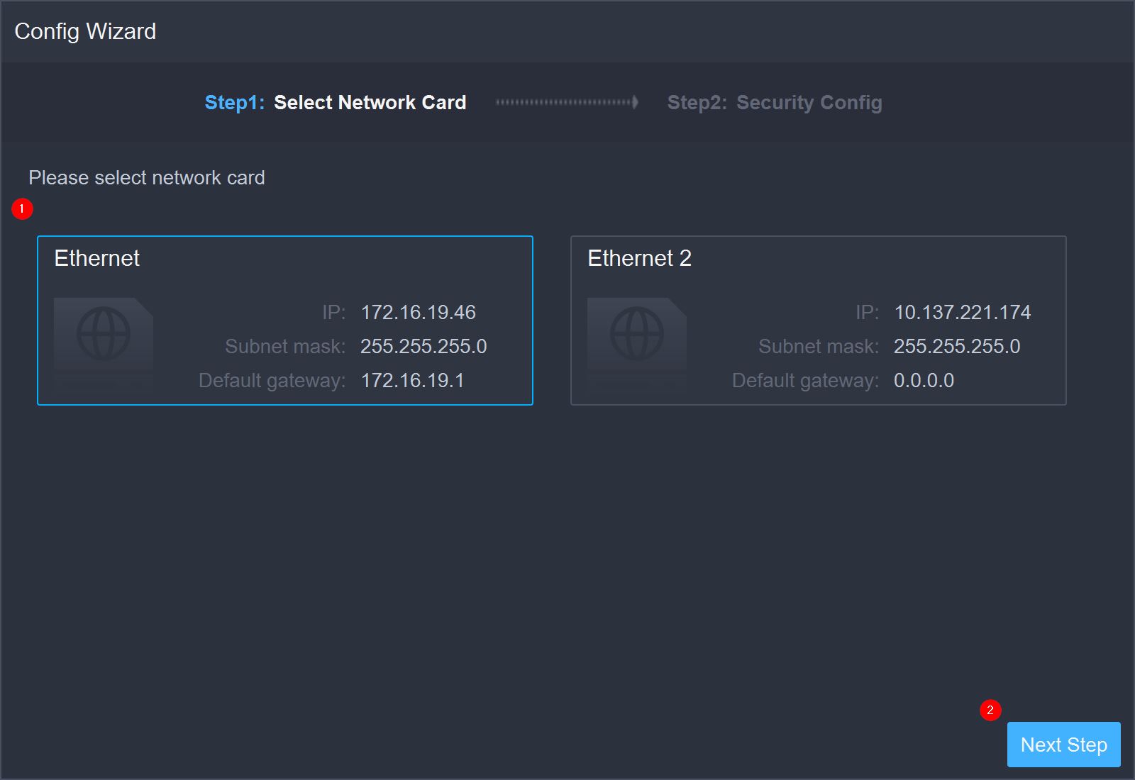Viewport: 1135px width, 780px height.
Task: Click the Ethernet 2 card globe icon
Action: coord(637,334)
